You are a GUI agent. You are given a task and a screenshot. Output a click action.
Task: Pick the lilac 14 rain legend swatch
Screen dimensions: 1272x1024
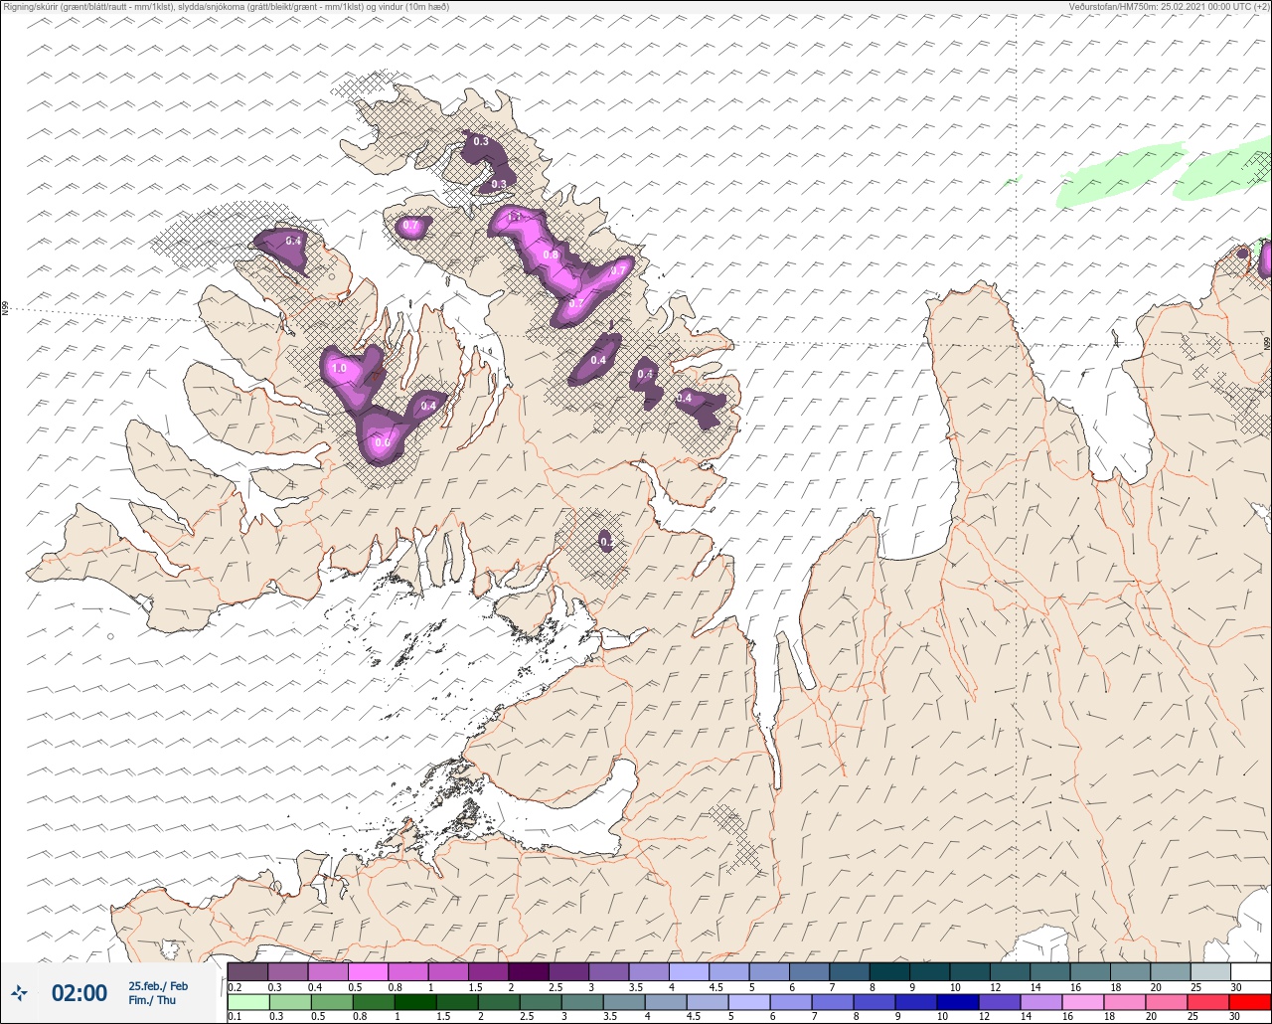tap(1040, 1002)
